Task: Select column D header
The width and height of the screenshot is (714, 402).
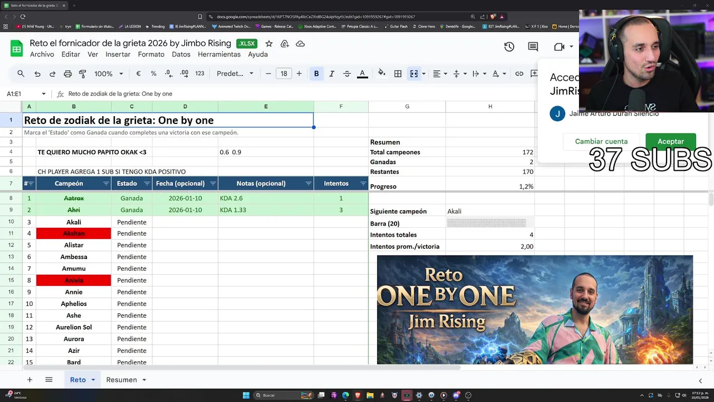Action: [x=185, y=106]
